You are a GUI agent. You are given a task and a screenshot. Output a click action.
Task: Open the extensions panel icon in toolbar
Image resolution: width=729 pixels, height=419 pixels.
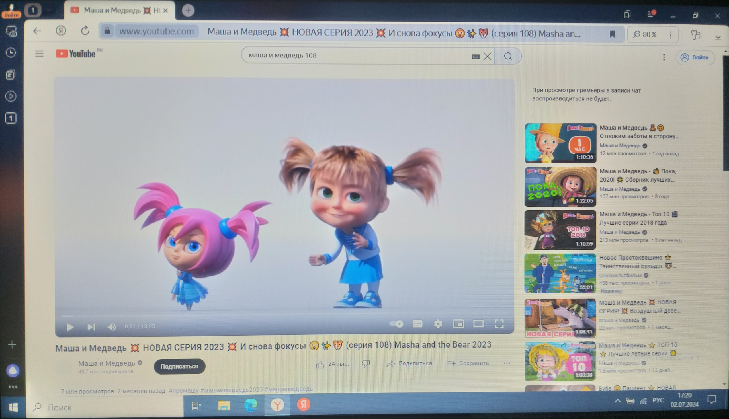point(696,35)
